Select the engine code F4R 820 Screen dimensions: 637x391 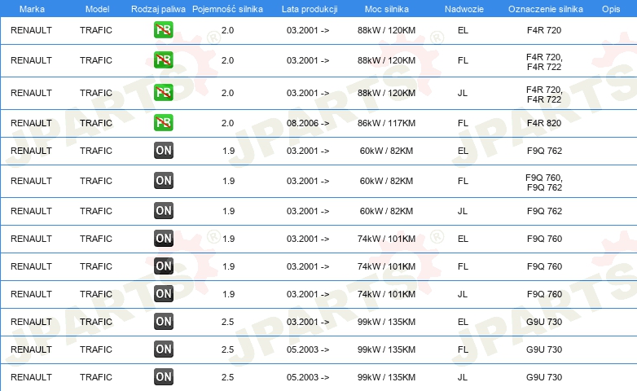(544, 123)
